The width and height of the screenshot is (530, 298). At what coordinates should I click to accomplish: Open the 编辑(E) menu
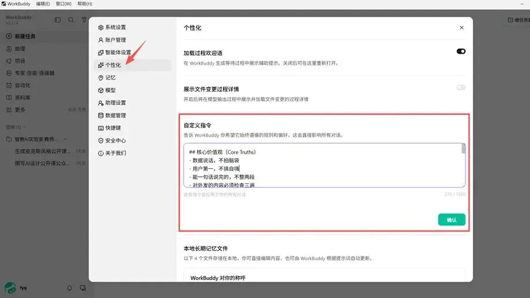click(43, 3)
